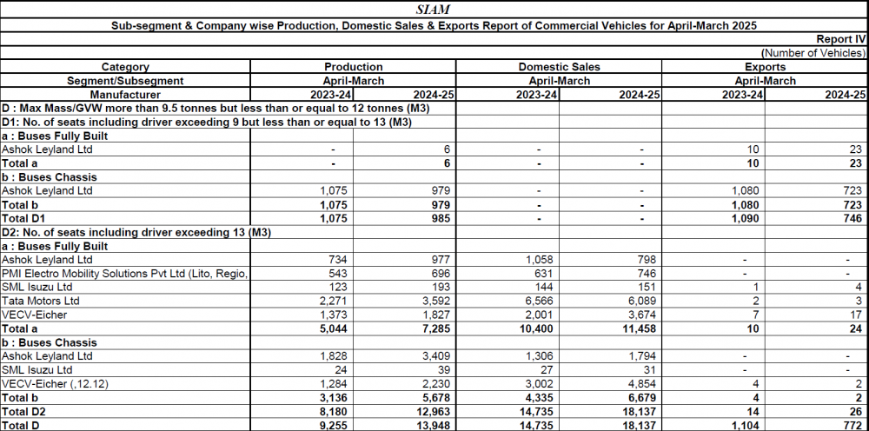Click Tata Motors domestic sales 6,089
The width and height of the screenshot is (869, 431).
[643, 301]
